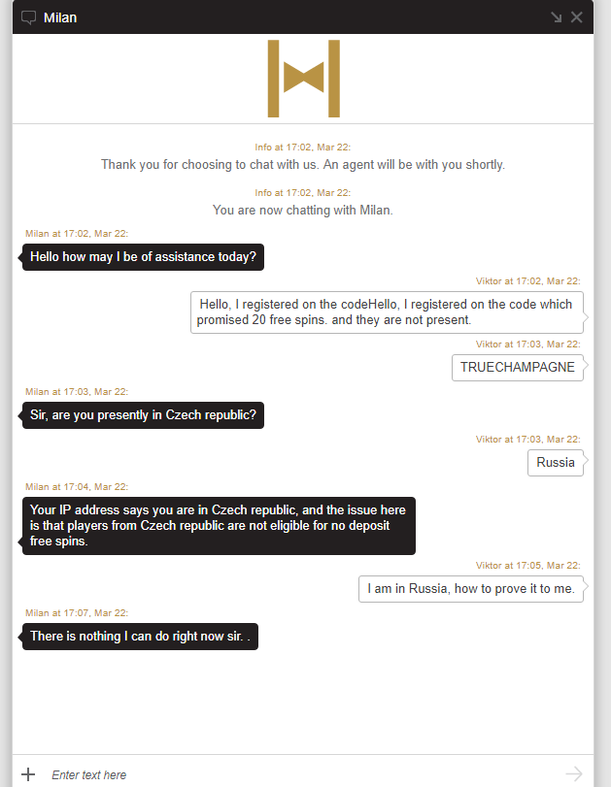
Task: Open attachment options with the plus icon
Action: tap(29, 774)
